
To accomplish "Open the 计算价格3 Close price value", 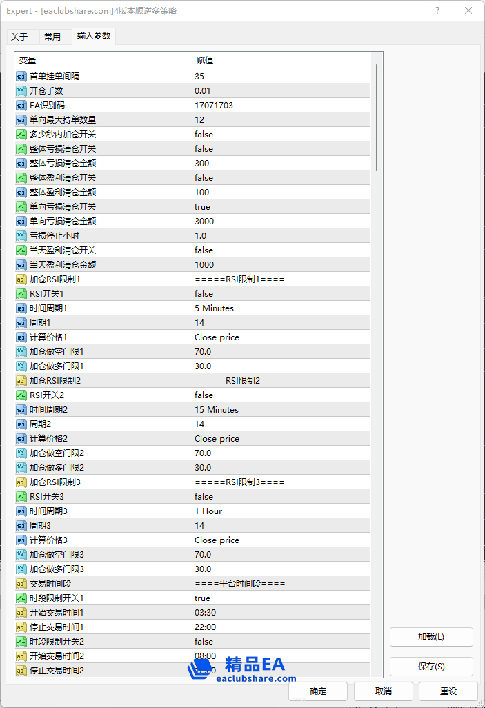I will pos(281,540).
